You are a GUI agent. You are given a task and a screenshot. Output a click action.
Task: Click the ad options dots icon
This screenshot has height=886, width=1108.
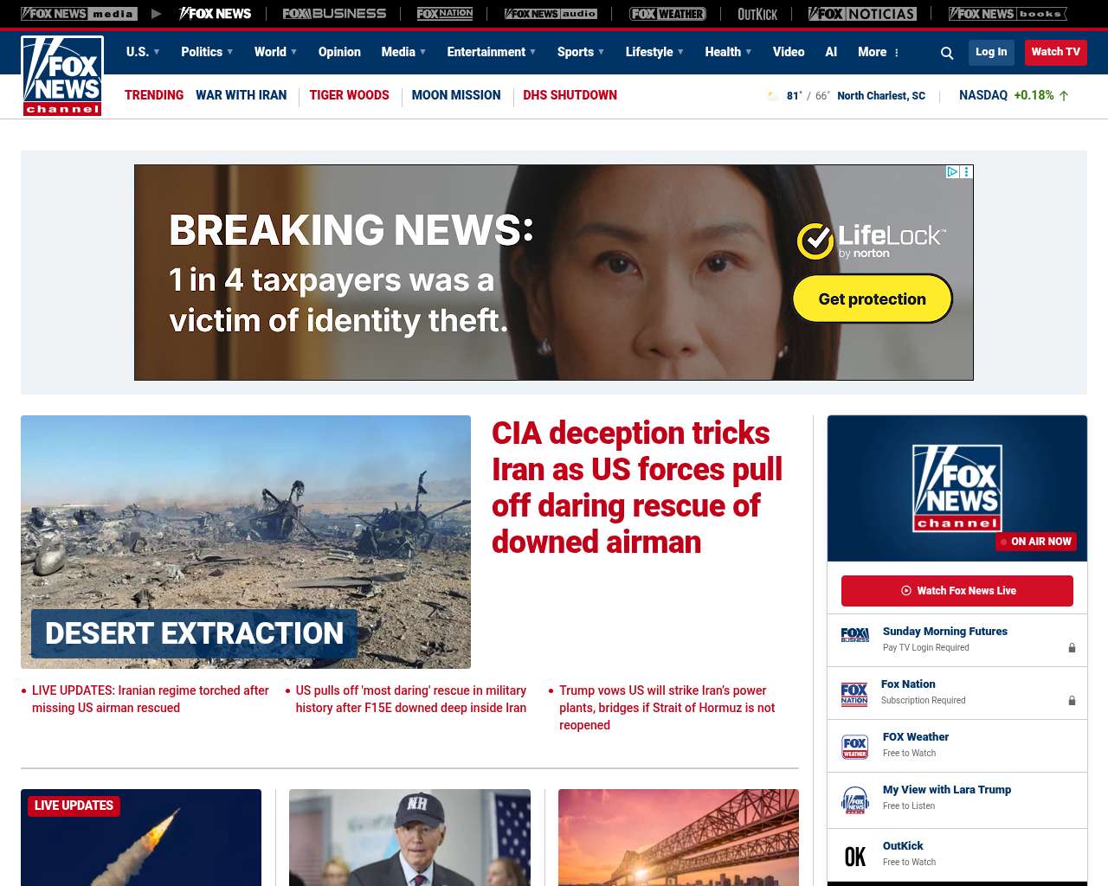[x=967, y=172]
